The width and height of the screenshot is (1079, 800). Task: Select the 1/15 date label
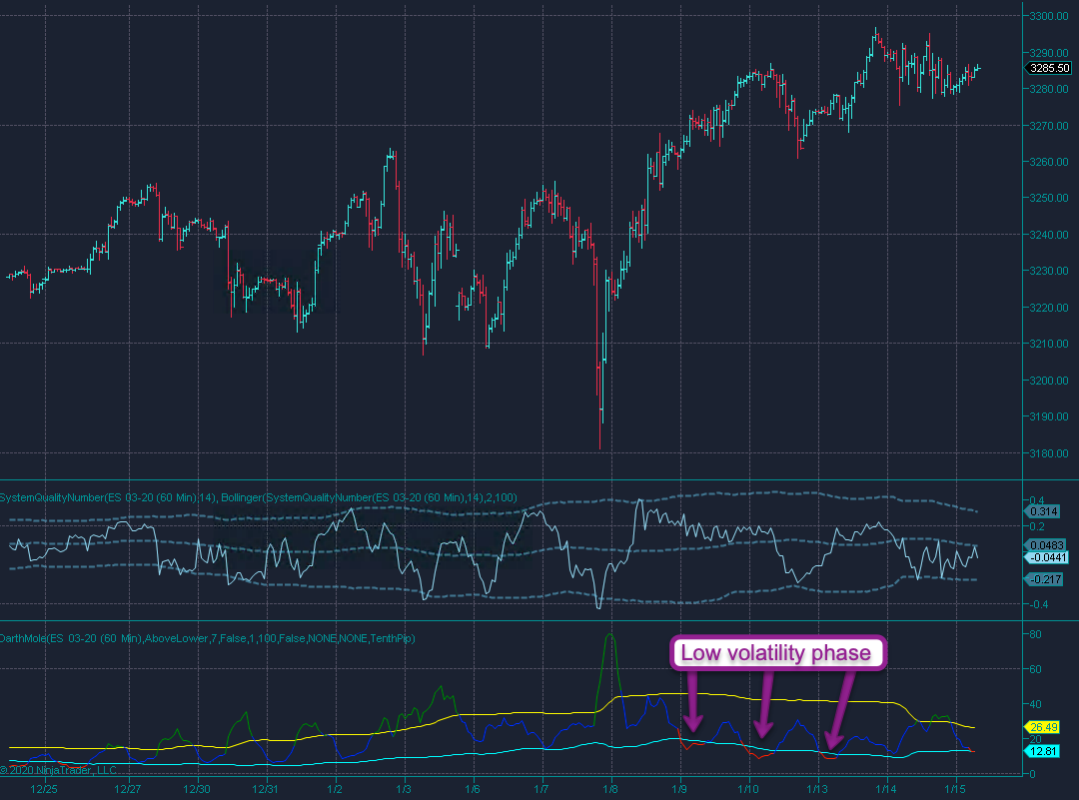pyautogui.click(x=956, y=788)
